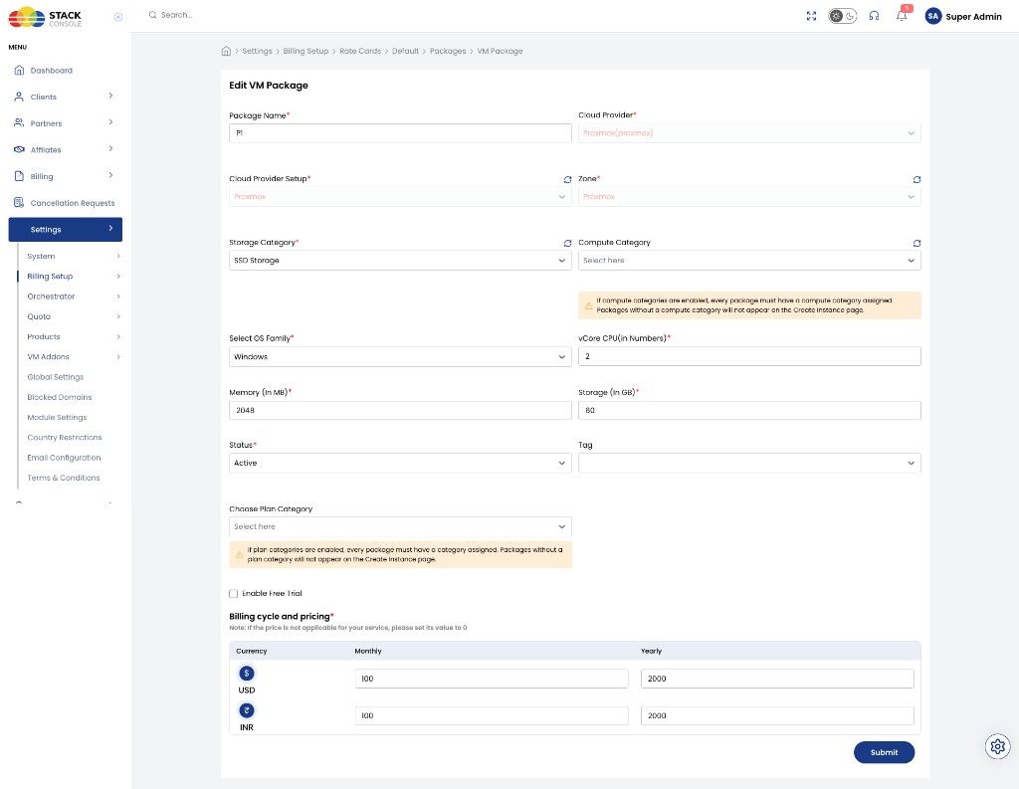Image resolution: width=1019 pixels, height=789 pixels.
Task: Toggle the light/dark theme switch
Action: click(842, 16)
